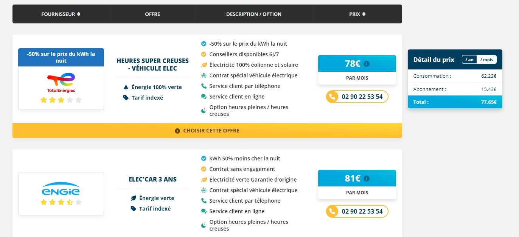Click the arrow icon inside the CHOISIR CETTE OFFRE banner
Viewport: 519px width, 237px height.
[x=177, y=131]
